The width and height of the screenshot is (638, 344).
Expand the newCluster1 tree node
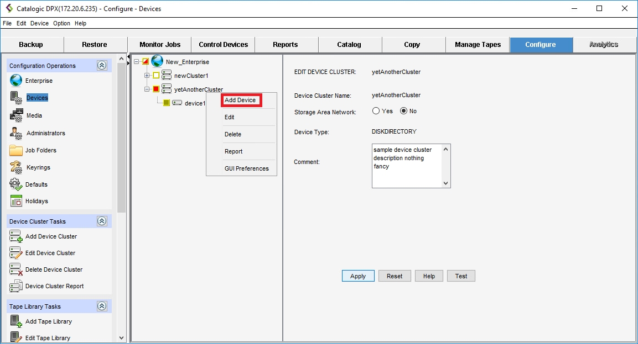click(147, 76)
